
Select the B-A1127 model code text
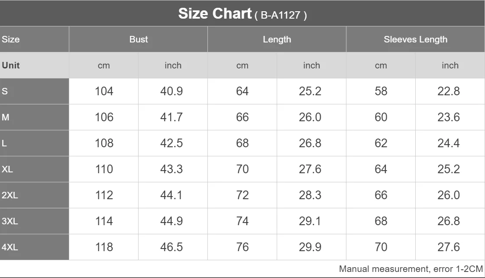(281, 16)
